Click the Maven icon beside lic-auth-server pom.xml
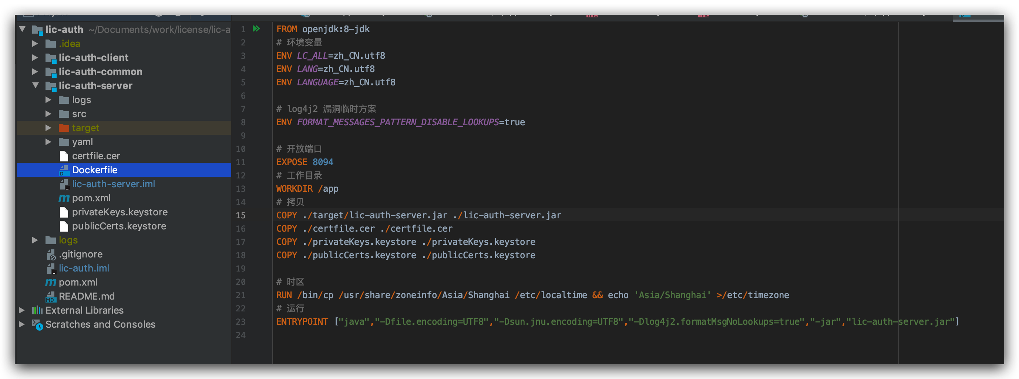The height and width of the screenshot is (379, 1019). 64,198
